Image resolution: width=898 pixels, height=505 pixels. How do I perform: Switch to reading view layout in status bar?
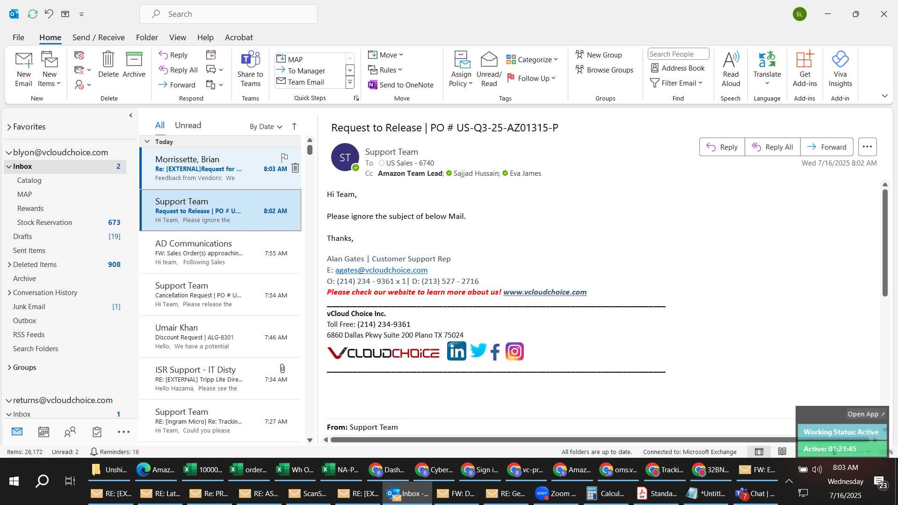coord(782,452)
